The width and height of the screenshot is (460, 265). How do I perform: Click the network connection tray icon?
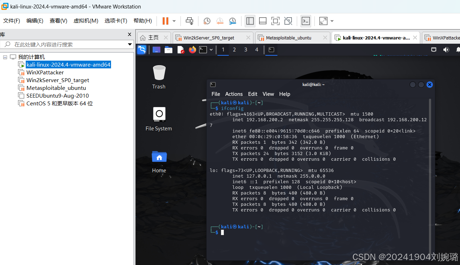click(x=434, y=50)
